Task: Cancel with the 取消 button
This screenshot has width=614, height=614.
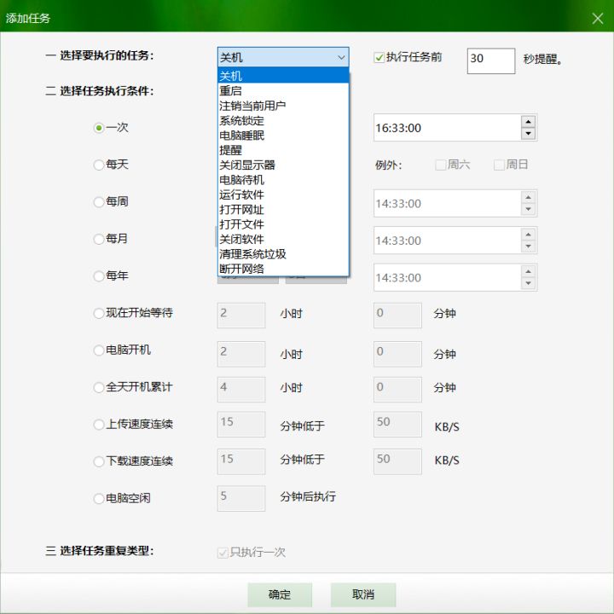Action: (x=363, y=595)
